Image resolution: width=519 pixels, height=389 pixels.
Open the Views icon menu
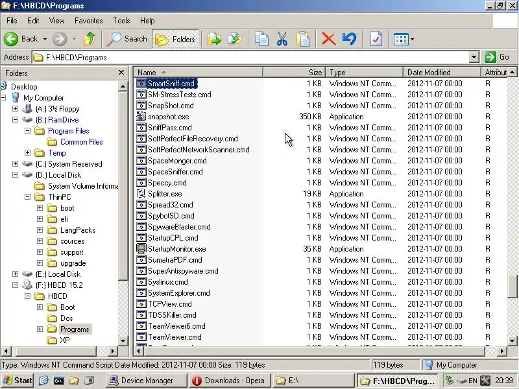point(404,39)
